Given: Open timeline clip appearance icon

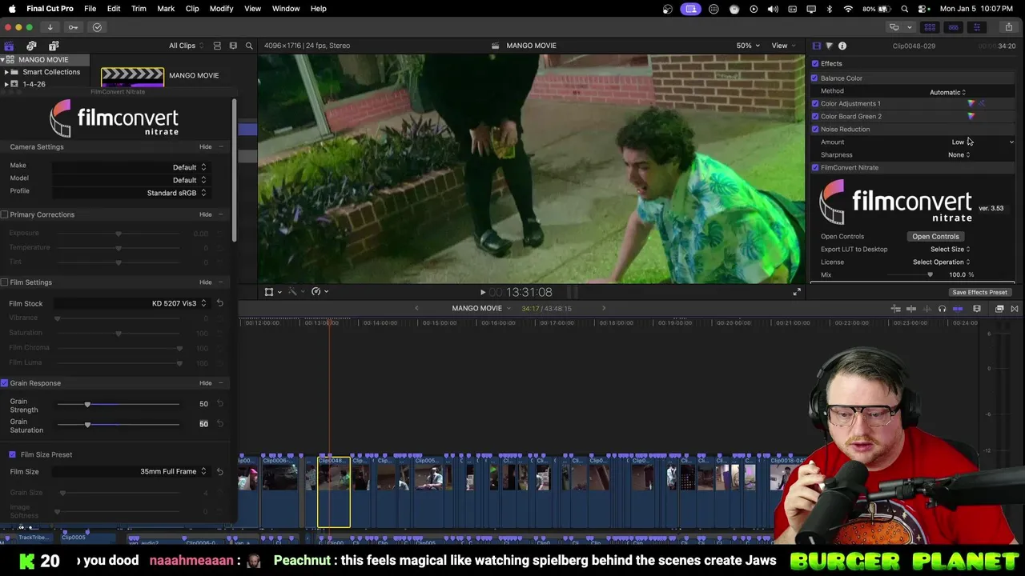Looking at the screenshot, I should [x=977, y=309].
